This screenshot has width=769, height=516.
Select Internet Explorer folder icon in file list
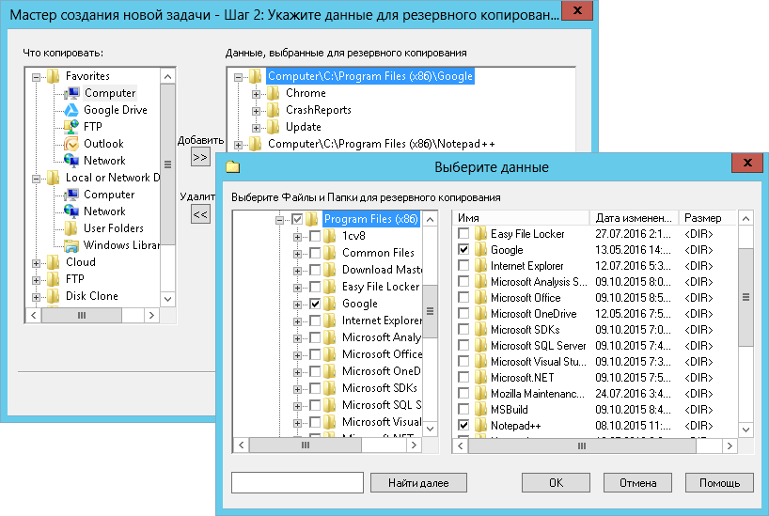coord(481,266)
